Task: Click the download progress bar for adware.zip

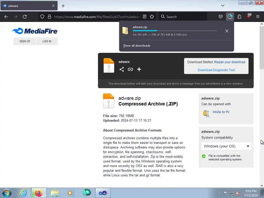Action: pos(175,31)
